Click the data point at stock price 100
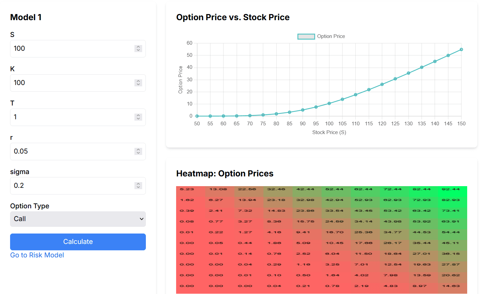This screenshot has height=294, width=486. click(x=329, y=103)
